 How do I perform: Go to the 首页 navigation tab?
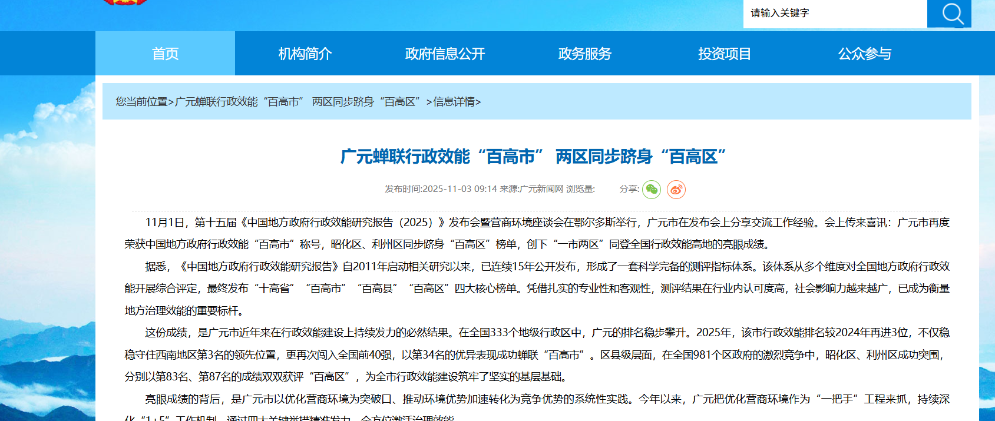(165, 54)
